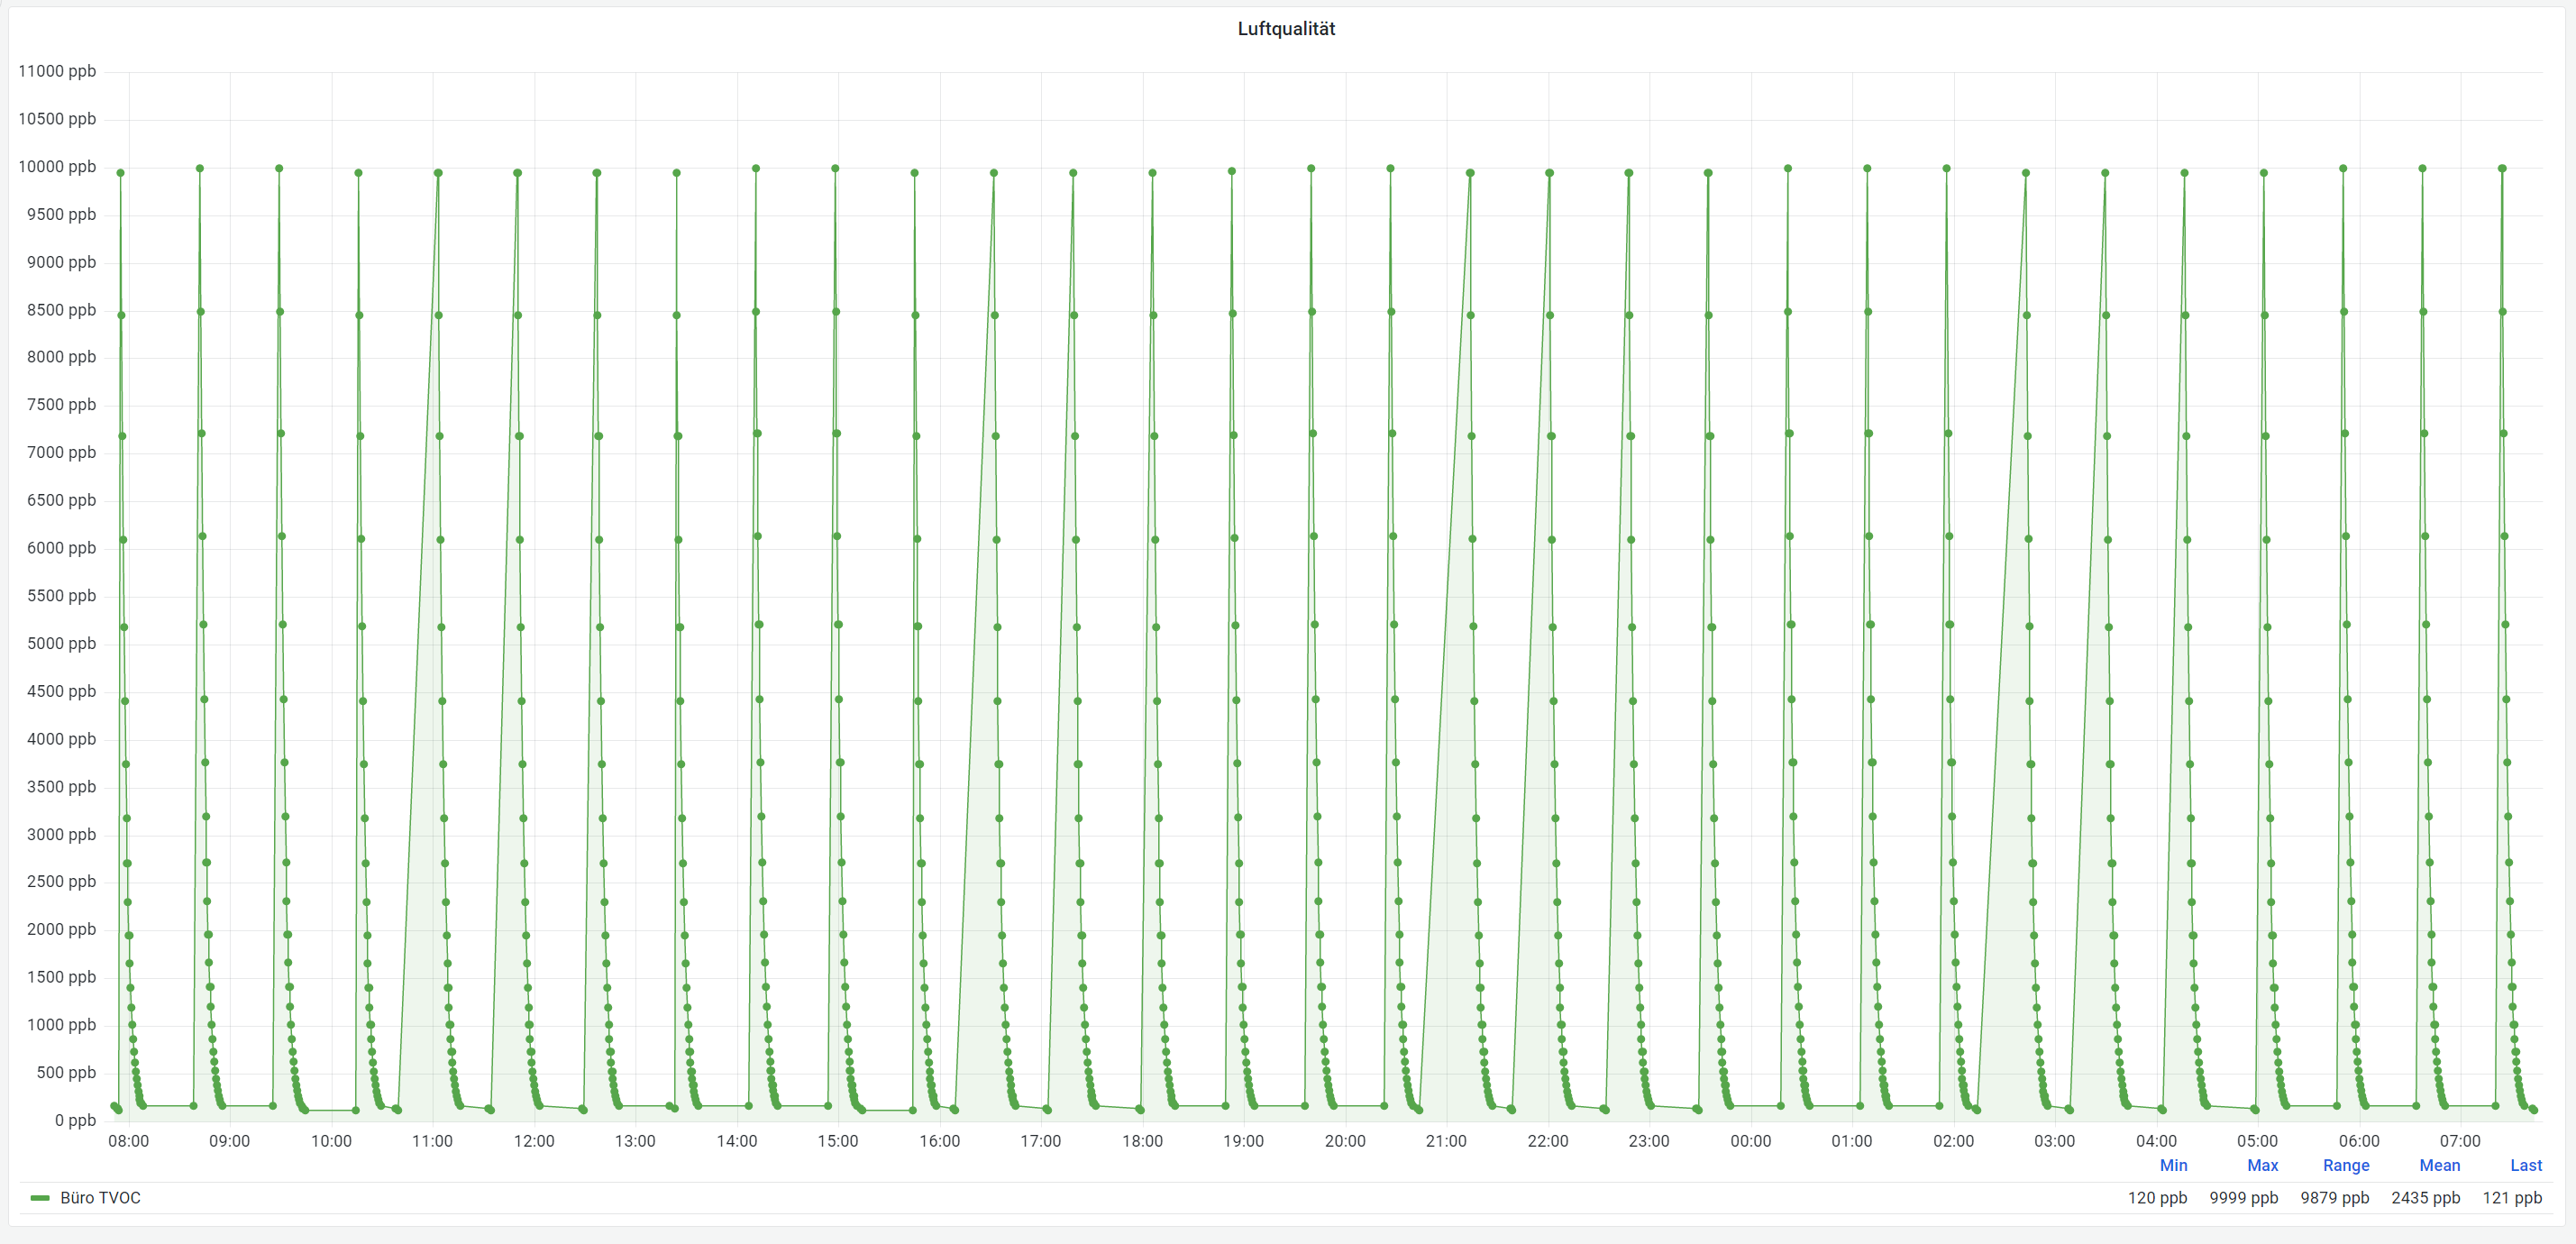
Task: Click the 2435 ppb Mean value
Action: 2425,1197
